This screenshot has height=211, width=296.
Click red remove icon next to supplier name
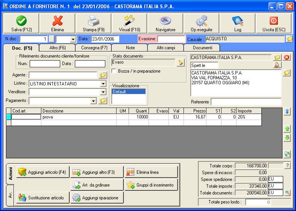point(287,58)
